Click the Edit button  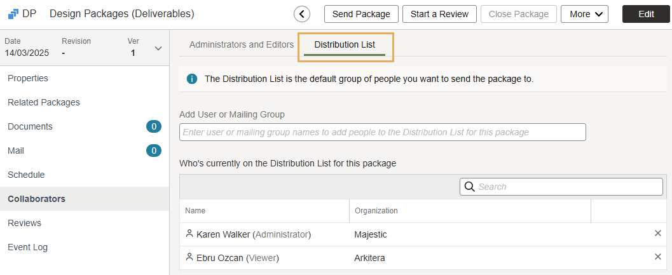point(646,14)
